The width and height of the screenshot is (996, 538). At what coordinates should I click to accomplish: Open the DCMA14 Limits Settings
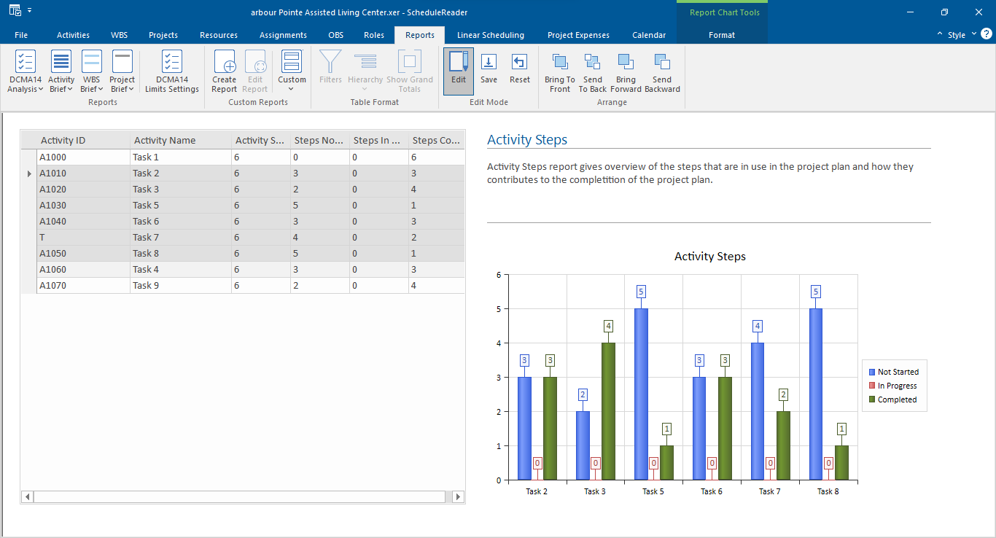171,71
